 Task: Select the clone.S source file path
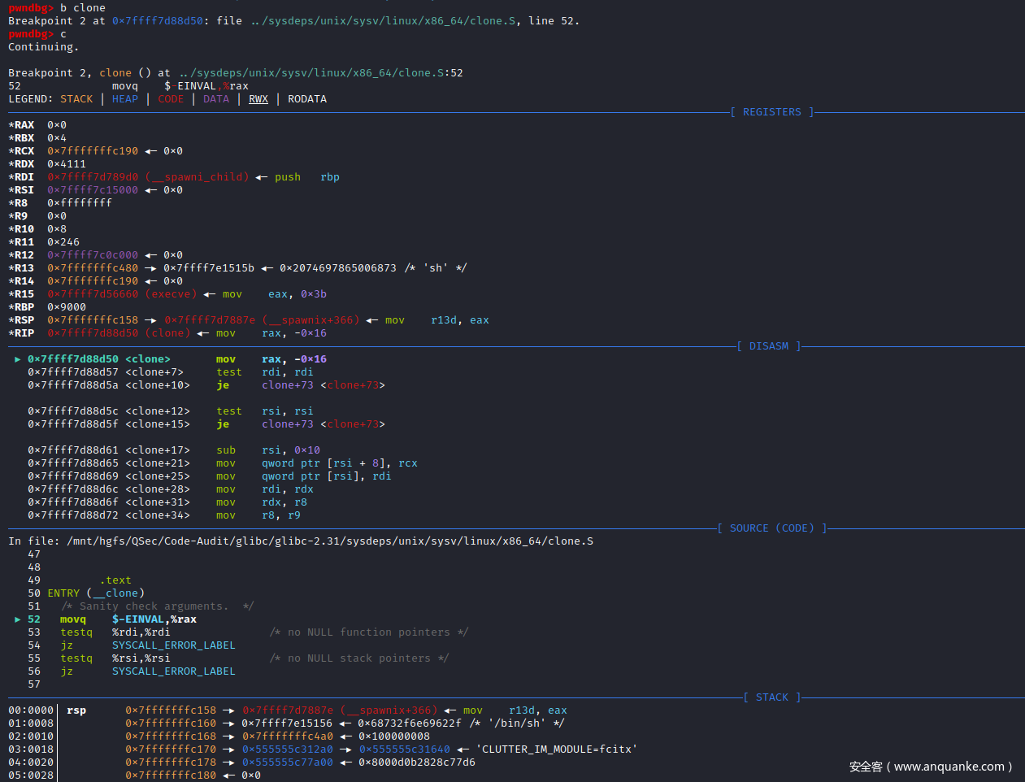[330, 541]
